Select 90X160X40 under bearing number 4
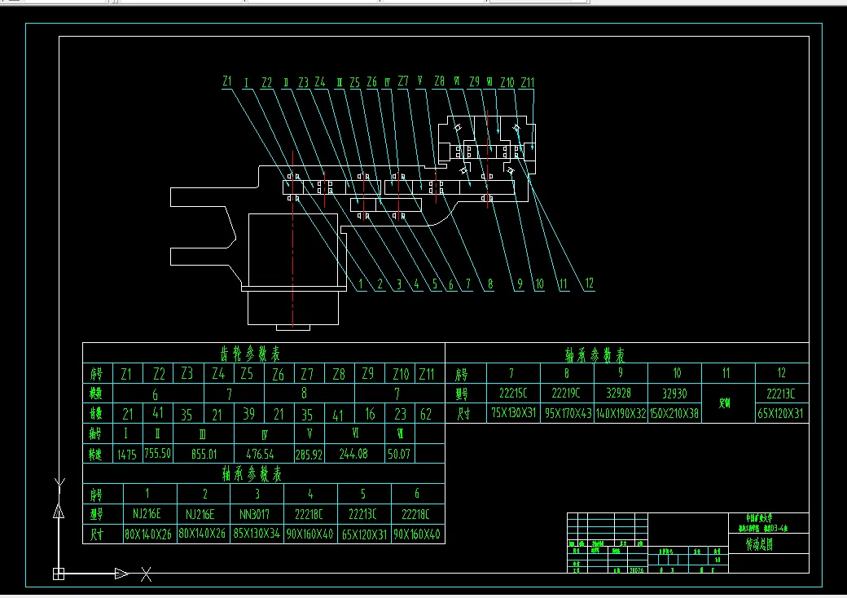Screen dimensions: 847x598 point(309,534)
